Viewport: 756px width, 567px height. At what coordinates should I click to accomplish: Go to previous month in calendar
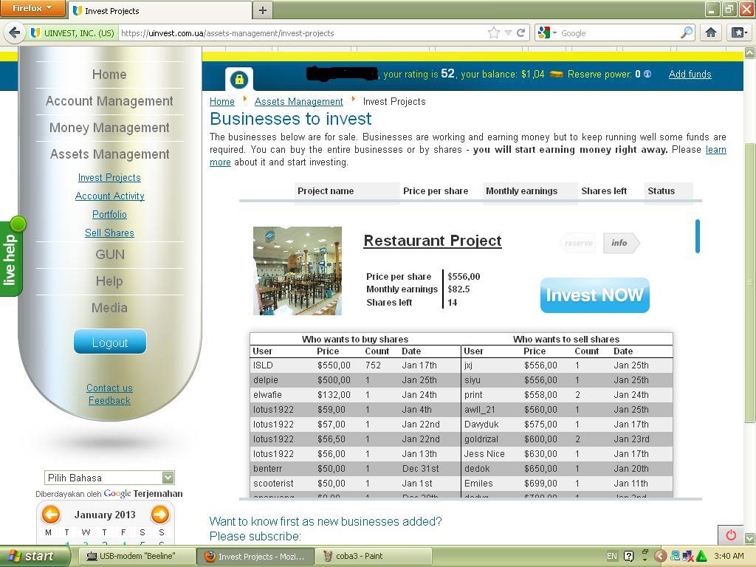(50, 514)
